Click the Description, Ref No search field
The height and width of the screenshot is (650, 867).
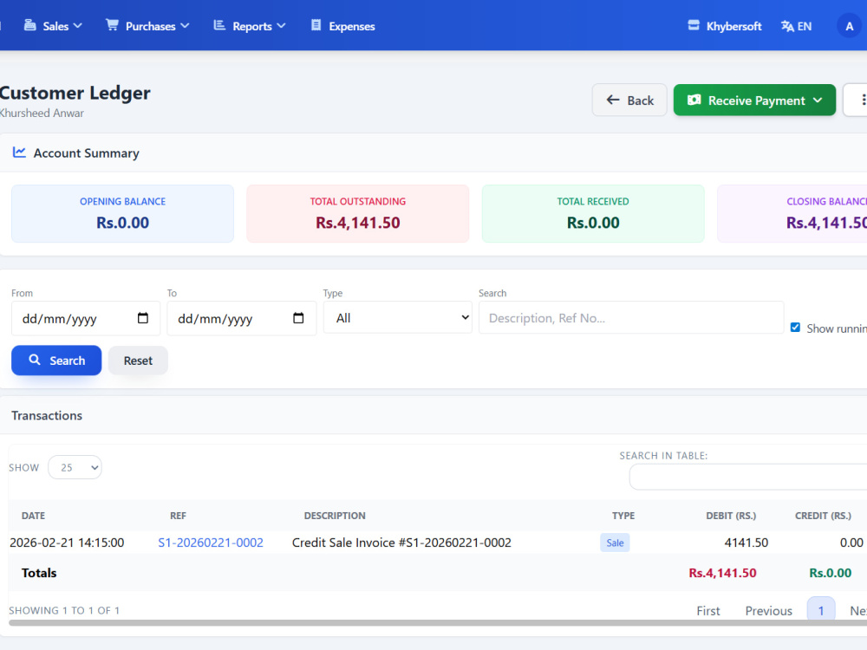pos(631,318)
